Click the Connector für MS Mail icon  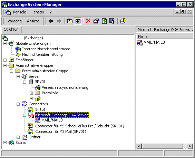(31, 131)
